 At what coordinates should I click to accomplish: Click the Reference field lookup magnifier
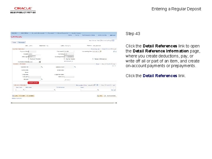coord(55,90)
